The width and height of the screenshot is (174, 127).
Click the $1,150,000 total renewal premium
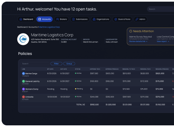160,105
